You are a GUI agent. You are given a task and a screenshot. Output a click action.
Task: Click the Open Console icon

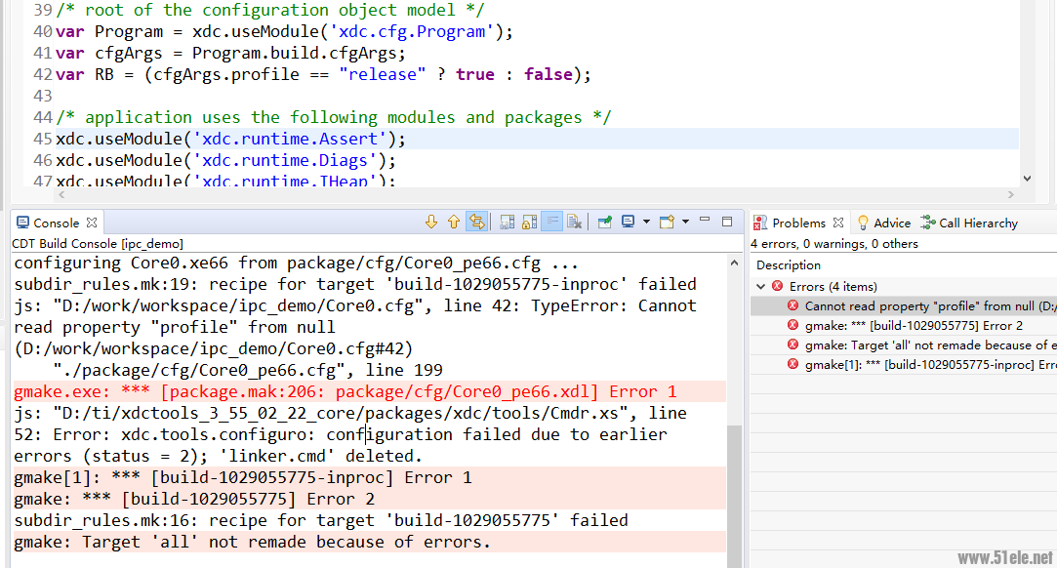(667, 223)
